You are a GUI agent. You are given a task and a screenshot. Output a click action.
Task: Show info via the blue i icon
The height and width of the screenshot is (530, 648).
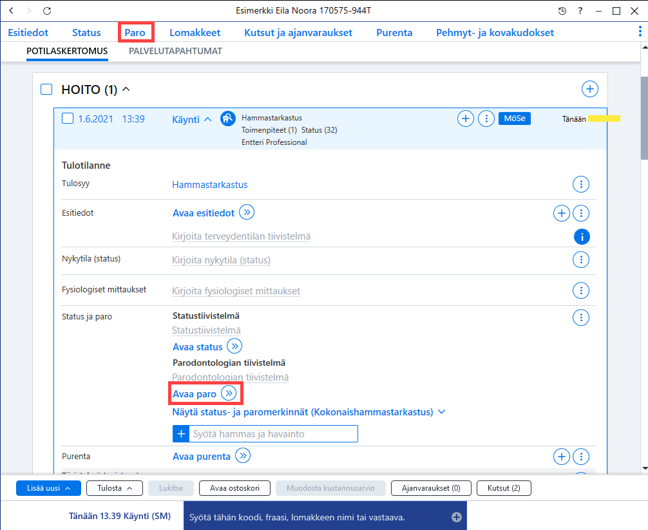click(x=582, y=237)
